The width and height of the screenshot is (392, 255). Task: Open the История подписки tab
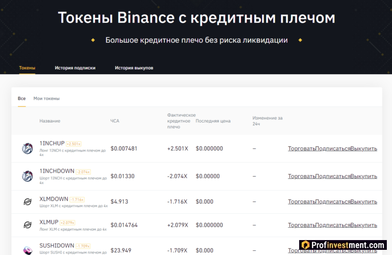click(x=75, y=68)
